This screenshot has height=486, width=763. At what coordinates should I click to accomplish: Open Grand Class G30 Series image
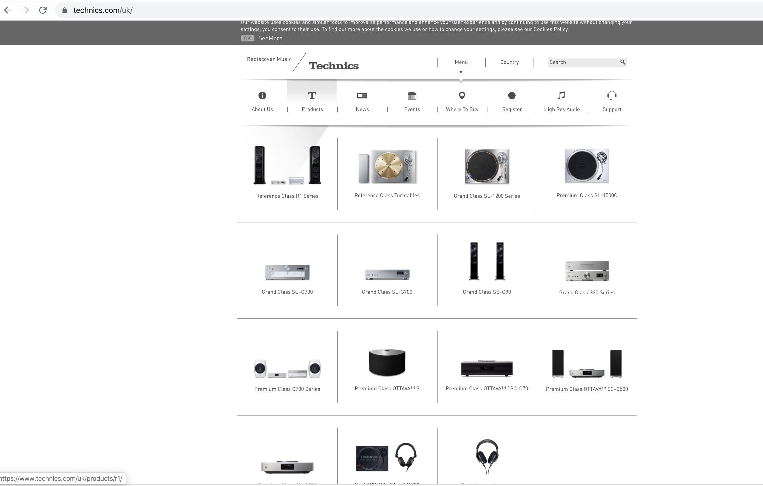tap(587, 271)
